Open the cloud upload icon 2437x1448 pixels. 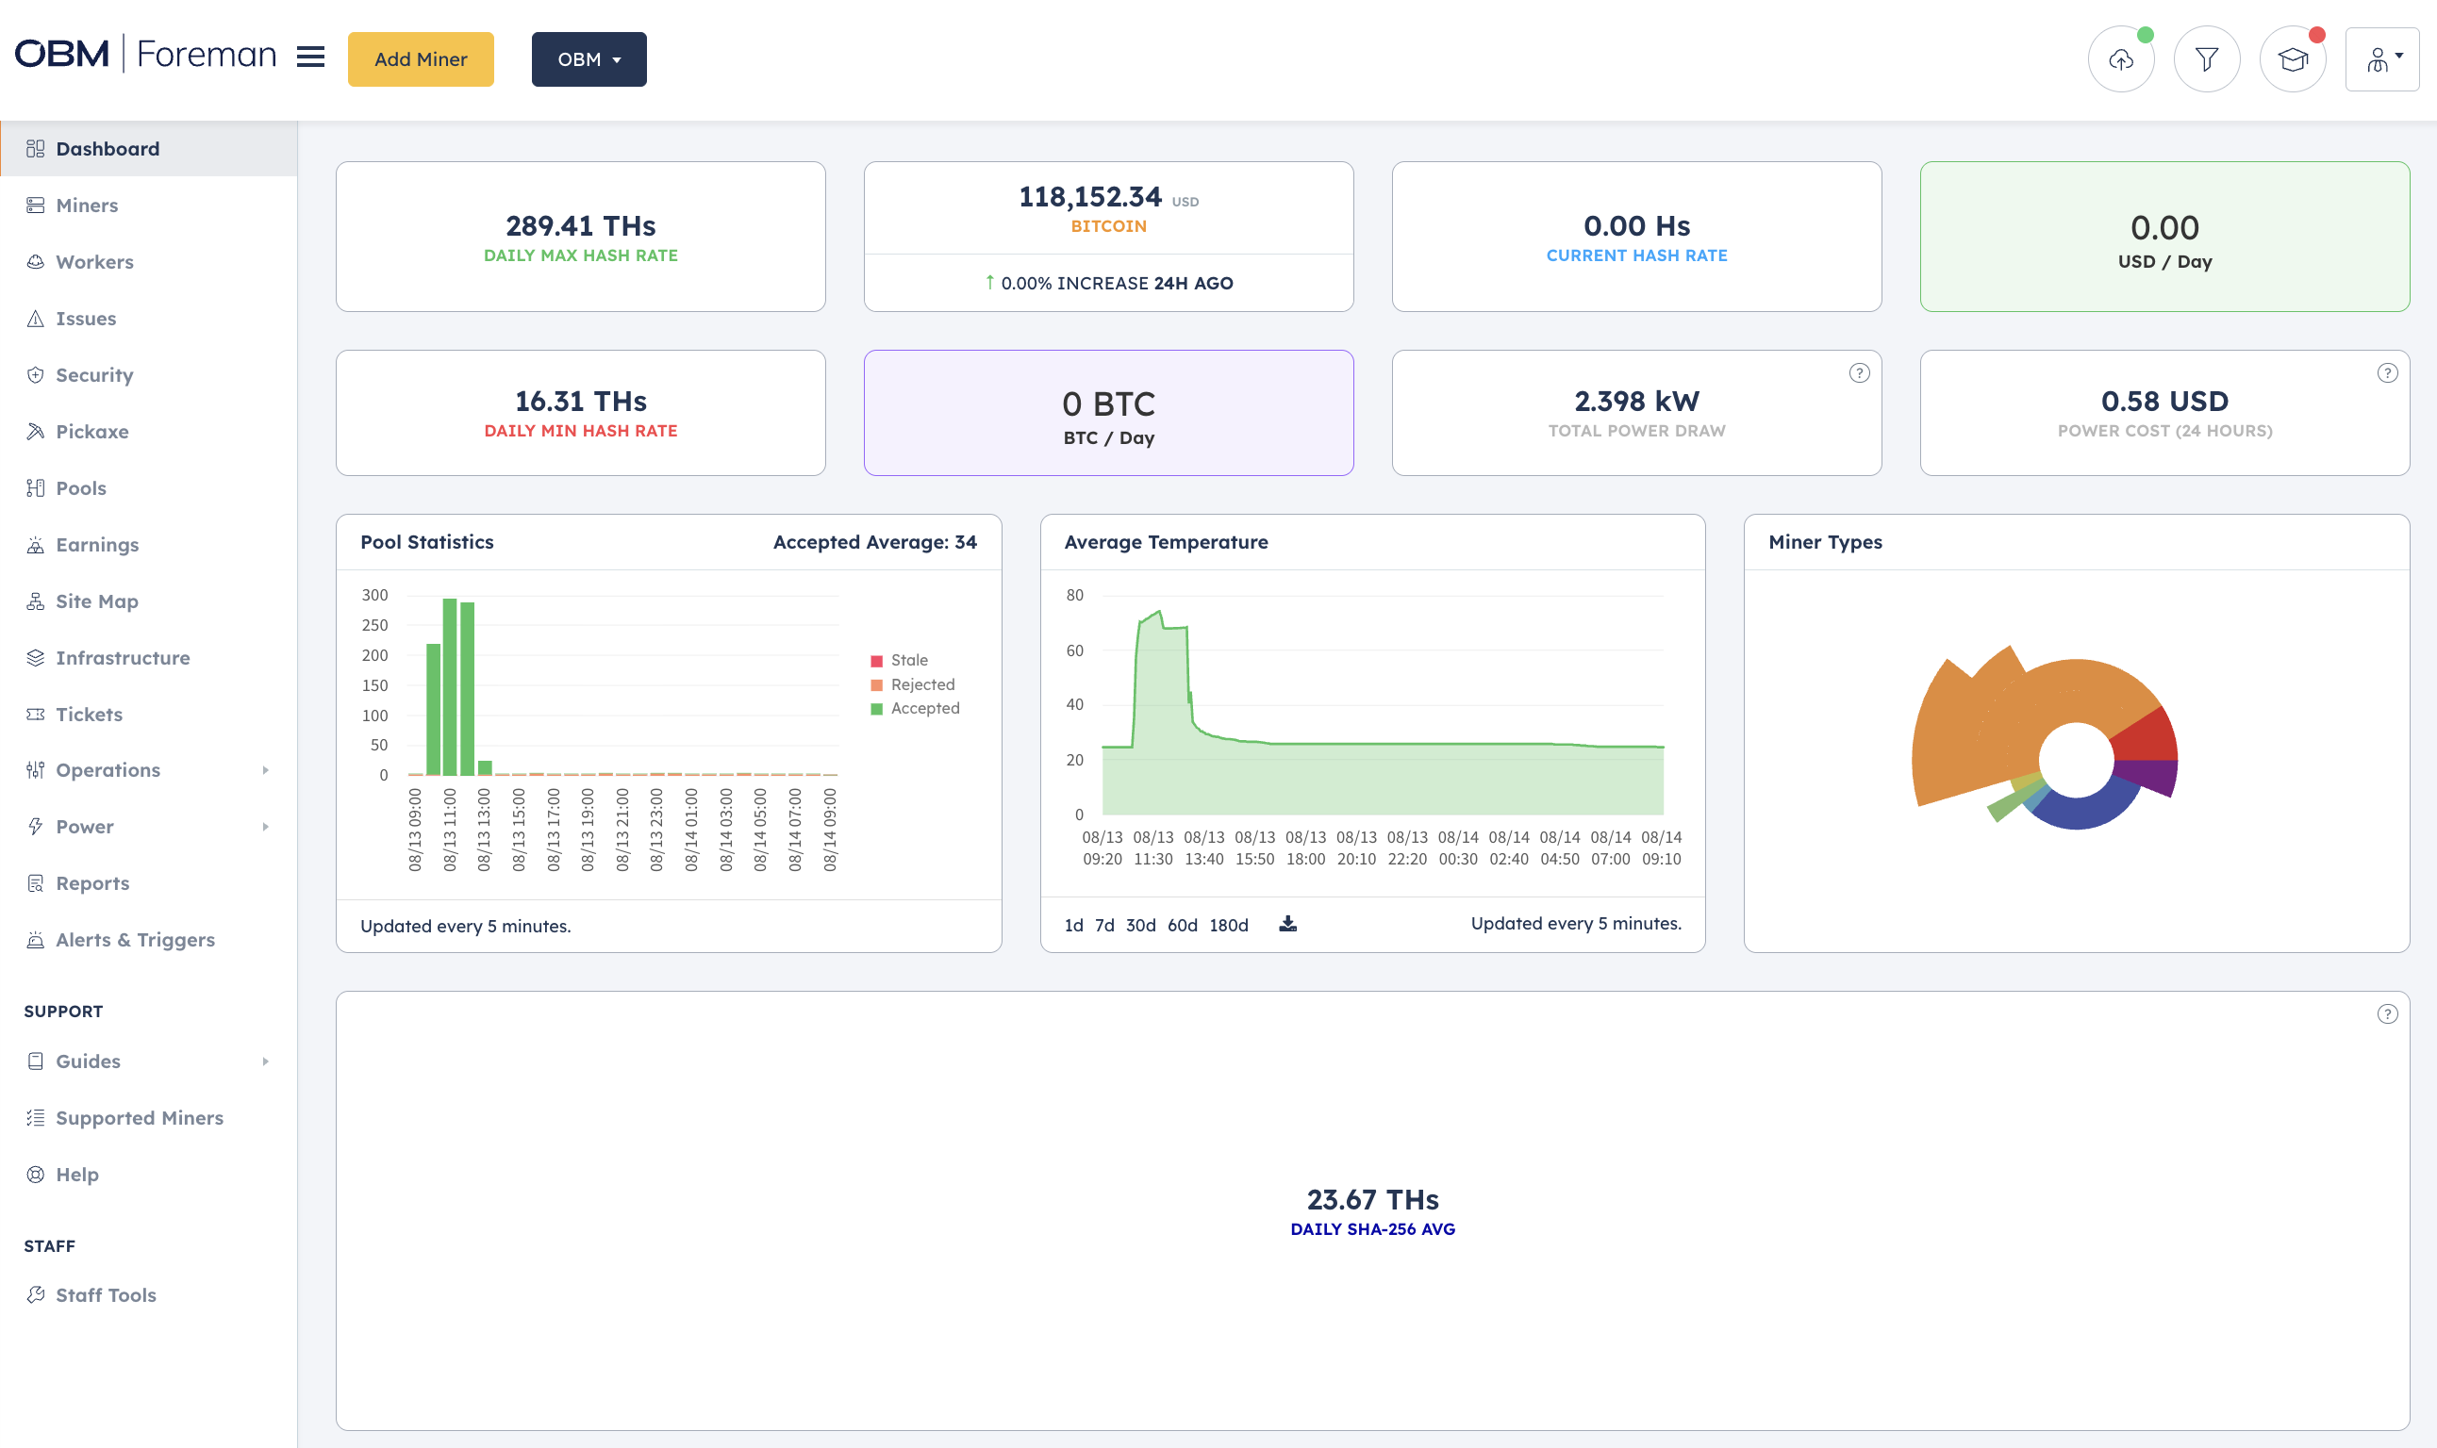(x=2121, y=59)
